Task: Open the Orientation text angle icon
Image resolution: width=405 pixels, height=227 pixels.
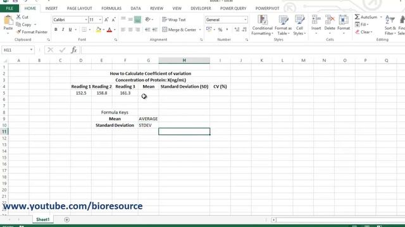Action: (x=147, y=20)
